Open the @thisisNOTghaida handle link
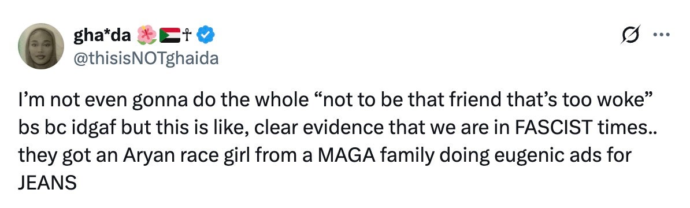 point(145,57)
